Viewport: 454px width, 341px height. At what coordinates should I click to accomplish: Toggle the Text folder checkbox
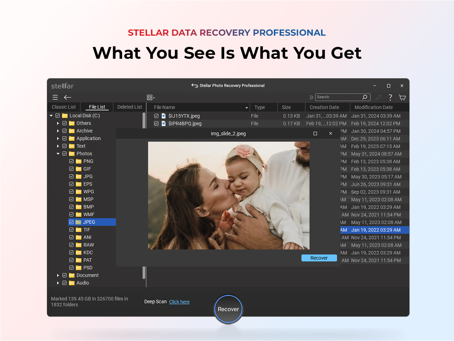[64, 146]
